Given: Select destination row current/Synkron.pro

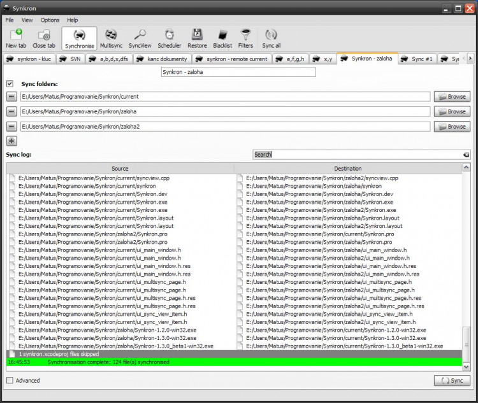Looking at the screenshot, I should (x=320, y=234).
